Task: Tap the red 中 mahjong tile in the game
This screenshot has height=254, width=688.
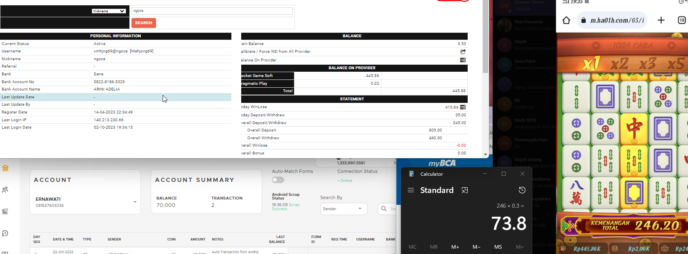Action: [x=634, y=129]
